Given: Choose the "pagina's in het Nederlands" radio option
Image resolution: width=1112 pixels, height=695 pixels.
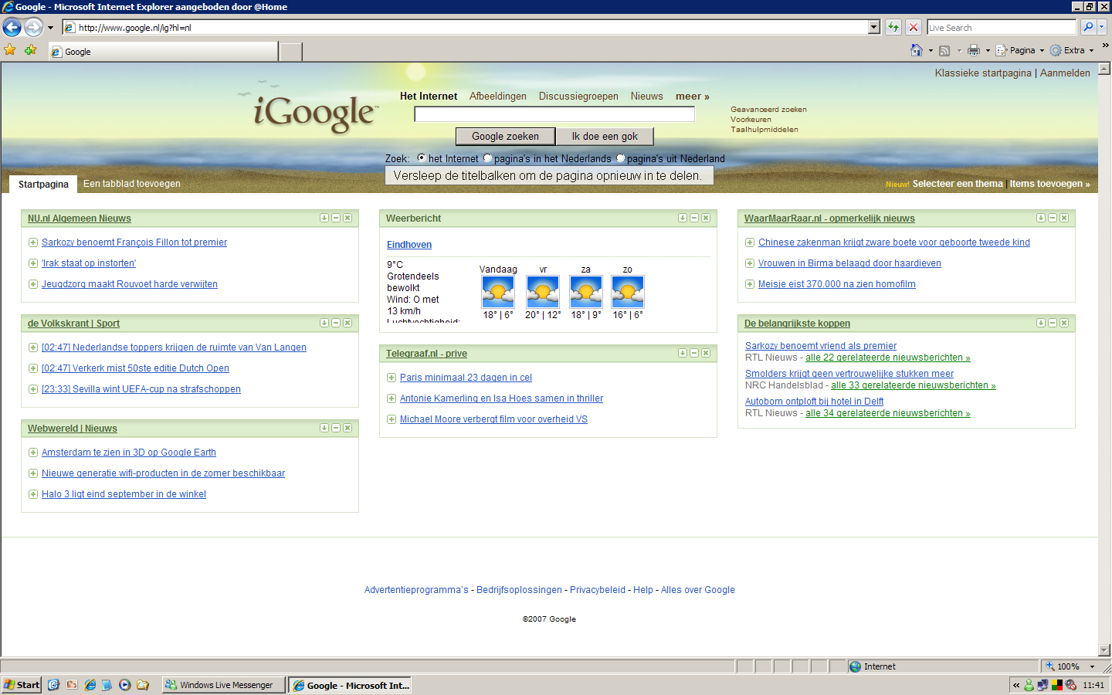Looking at the screenshot, I should click(x=487, y=158).
